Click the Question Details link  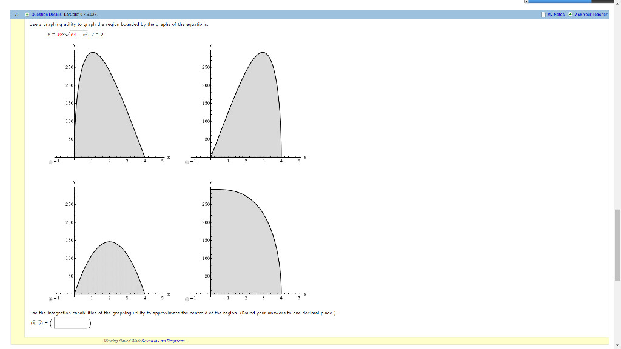click(x=46, y=14)
